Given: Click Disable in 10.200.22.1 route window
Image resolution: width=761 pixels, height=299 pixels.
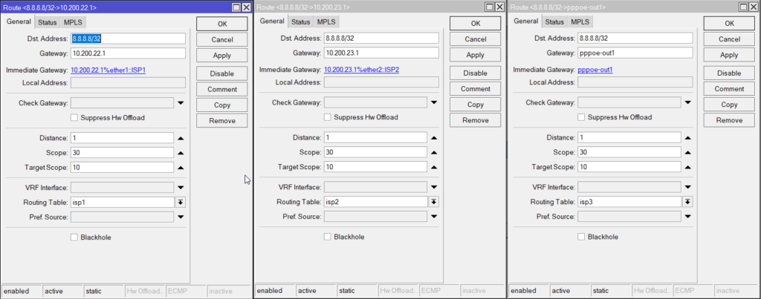Looking at the screenshot, I should pyautogui.click(x=221, y=73).
